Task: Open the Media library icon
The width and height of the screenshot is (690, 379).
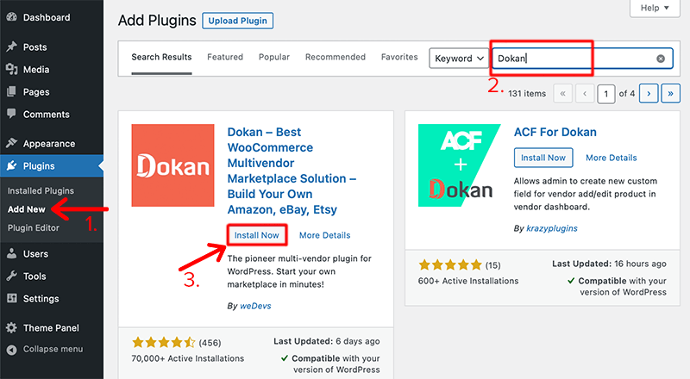Action: click(11, 69)
